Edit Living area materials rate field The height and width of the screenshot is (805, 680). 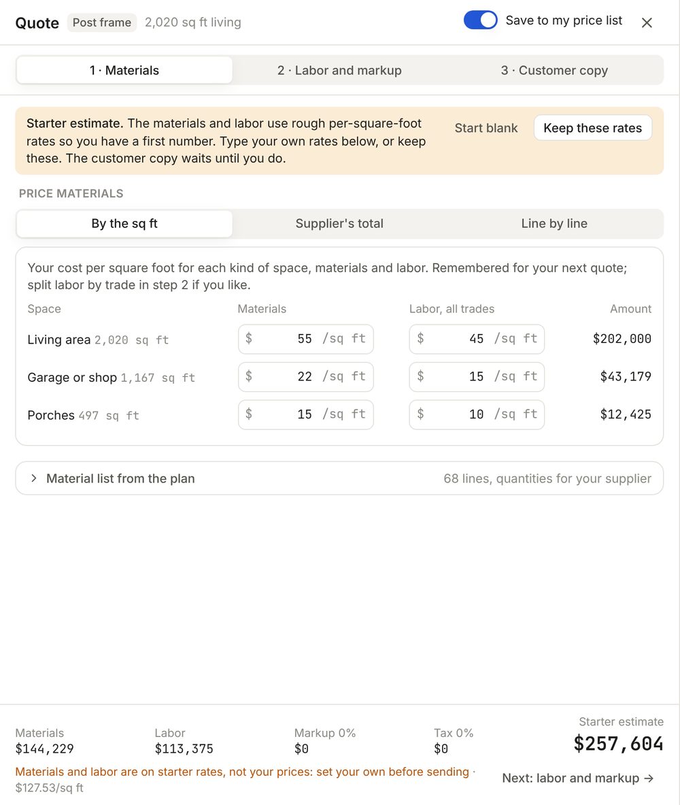306,339
